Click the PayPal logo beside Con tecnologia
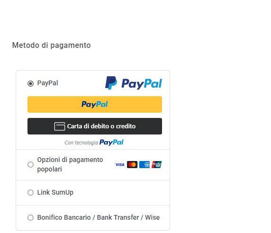271x233 pixels. pos(111,143)
